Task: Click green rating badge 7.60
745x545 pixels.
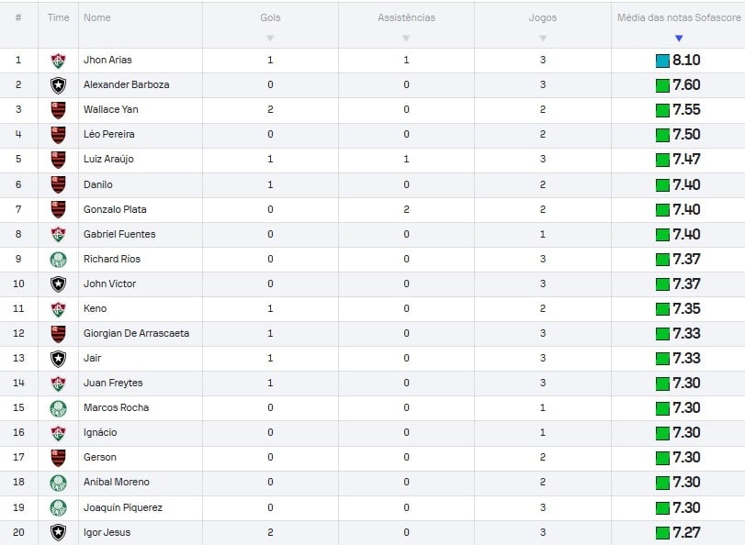Action: pyautogui.click(x=678, y=85)
